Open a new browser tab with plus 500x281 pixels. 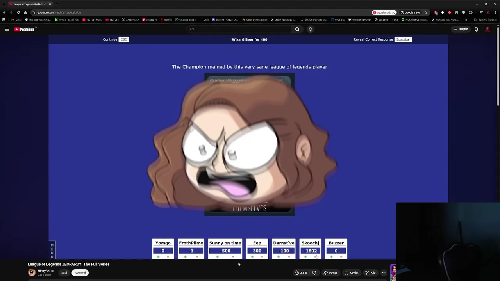pos(57,4)
